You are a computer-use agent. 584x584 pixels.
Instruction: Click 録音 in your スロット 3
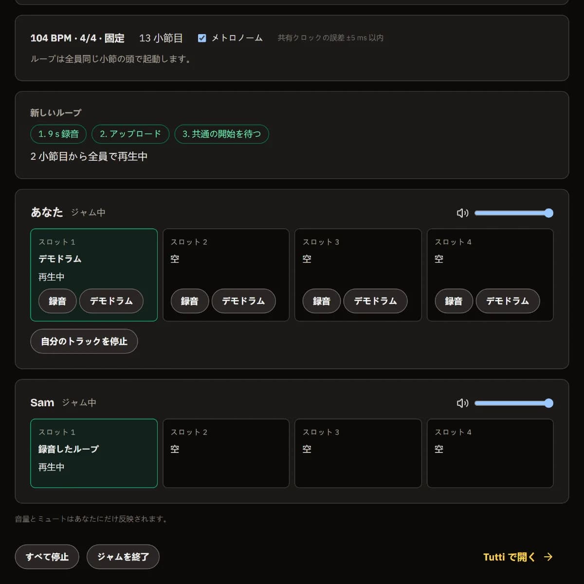[322, 301]
